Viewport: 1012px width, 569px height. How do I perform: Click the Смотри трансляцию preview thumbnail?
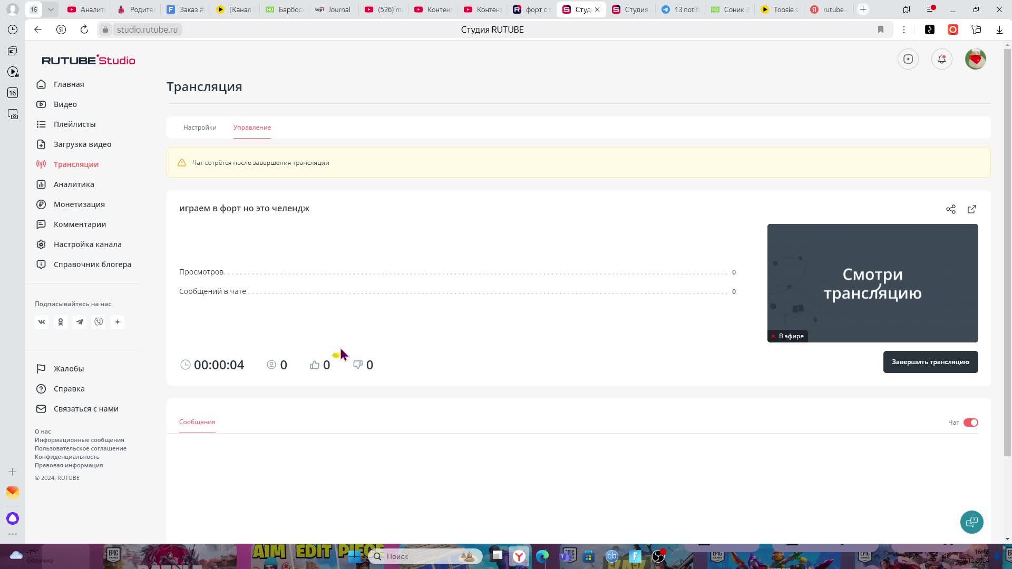pos(872,283)
